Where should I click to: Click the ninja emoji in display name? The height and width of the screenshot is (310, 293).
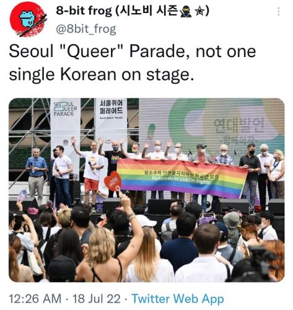pyautogui.click(x=186, y=12)
